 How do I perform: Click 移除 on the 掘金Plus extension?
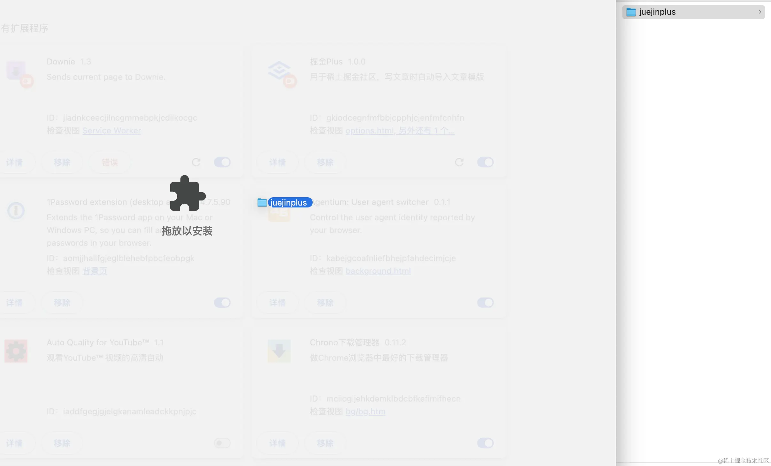[x=325, y=162]
